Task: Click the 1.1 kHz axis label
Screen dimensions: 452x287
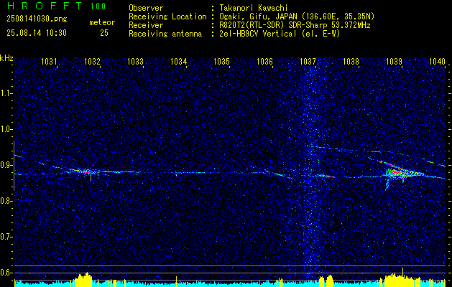Action: pyautogui.click(x=5, y=93)
